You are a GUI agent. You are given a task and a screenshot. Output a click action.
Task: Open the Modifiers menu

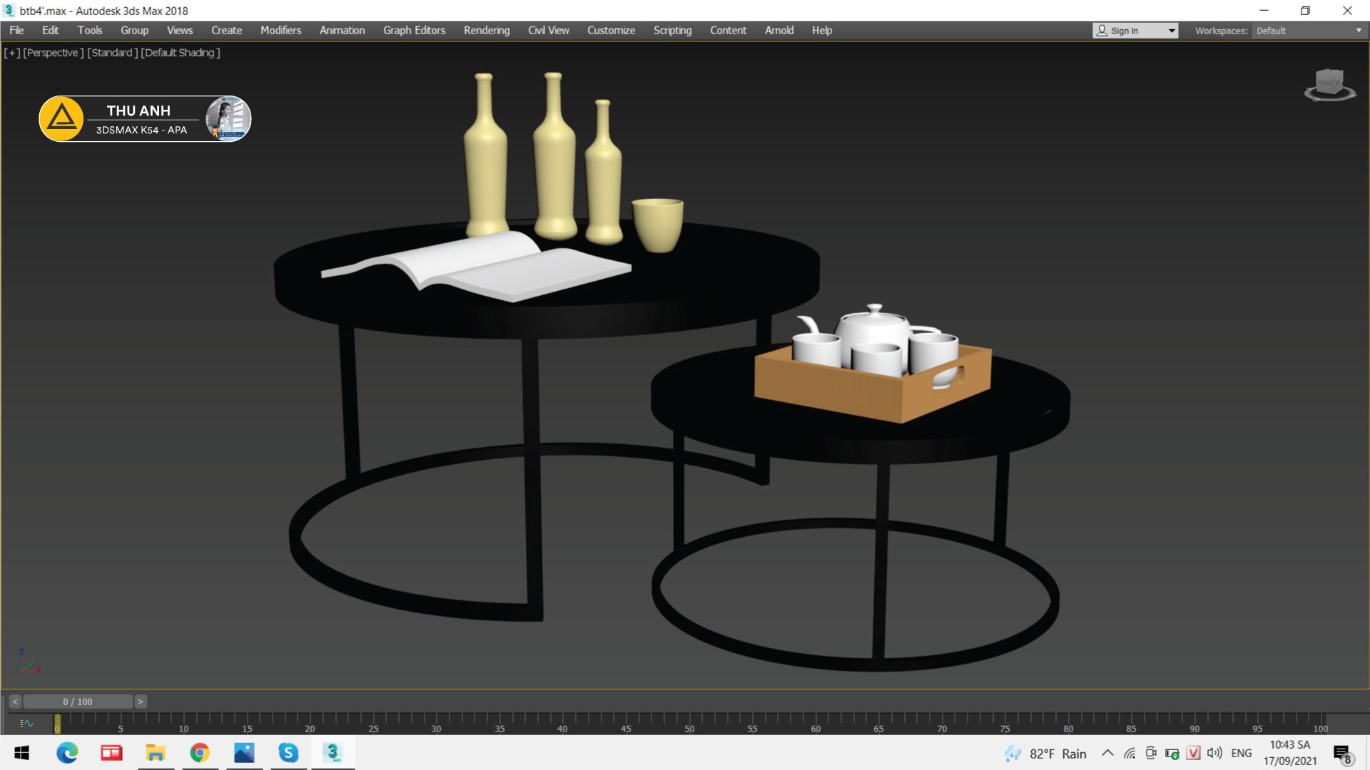click(280, 31)
